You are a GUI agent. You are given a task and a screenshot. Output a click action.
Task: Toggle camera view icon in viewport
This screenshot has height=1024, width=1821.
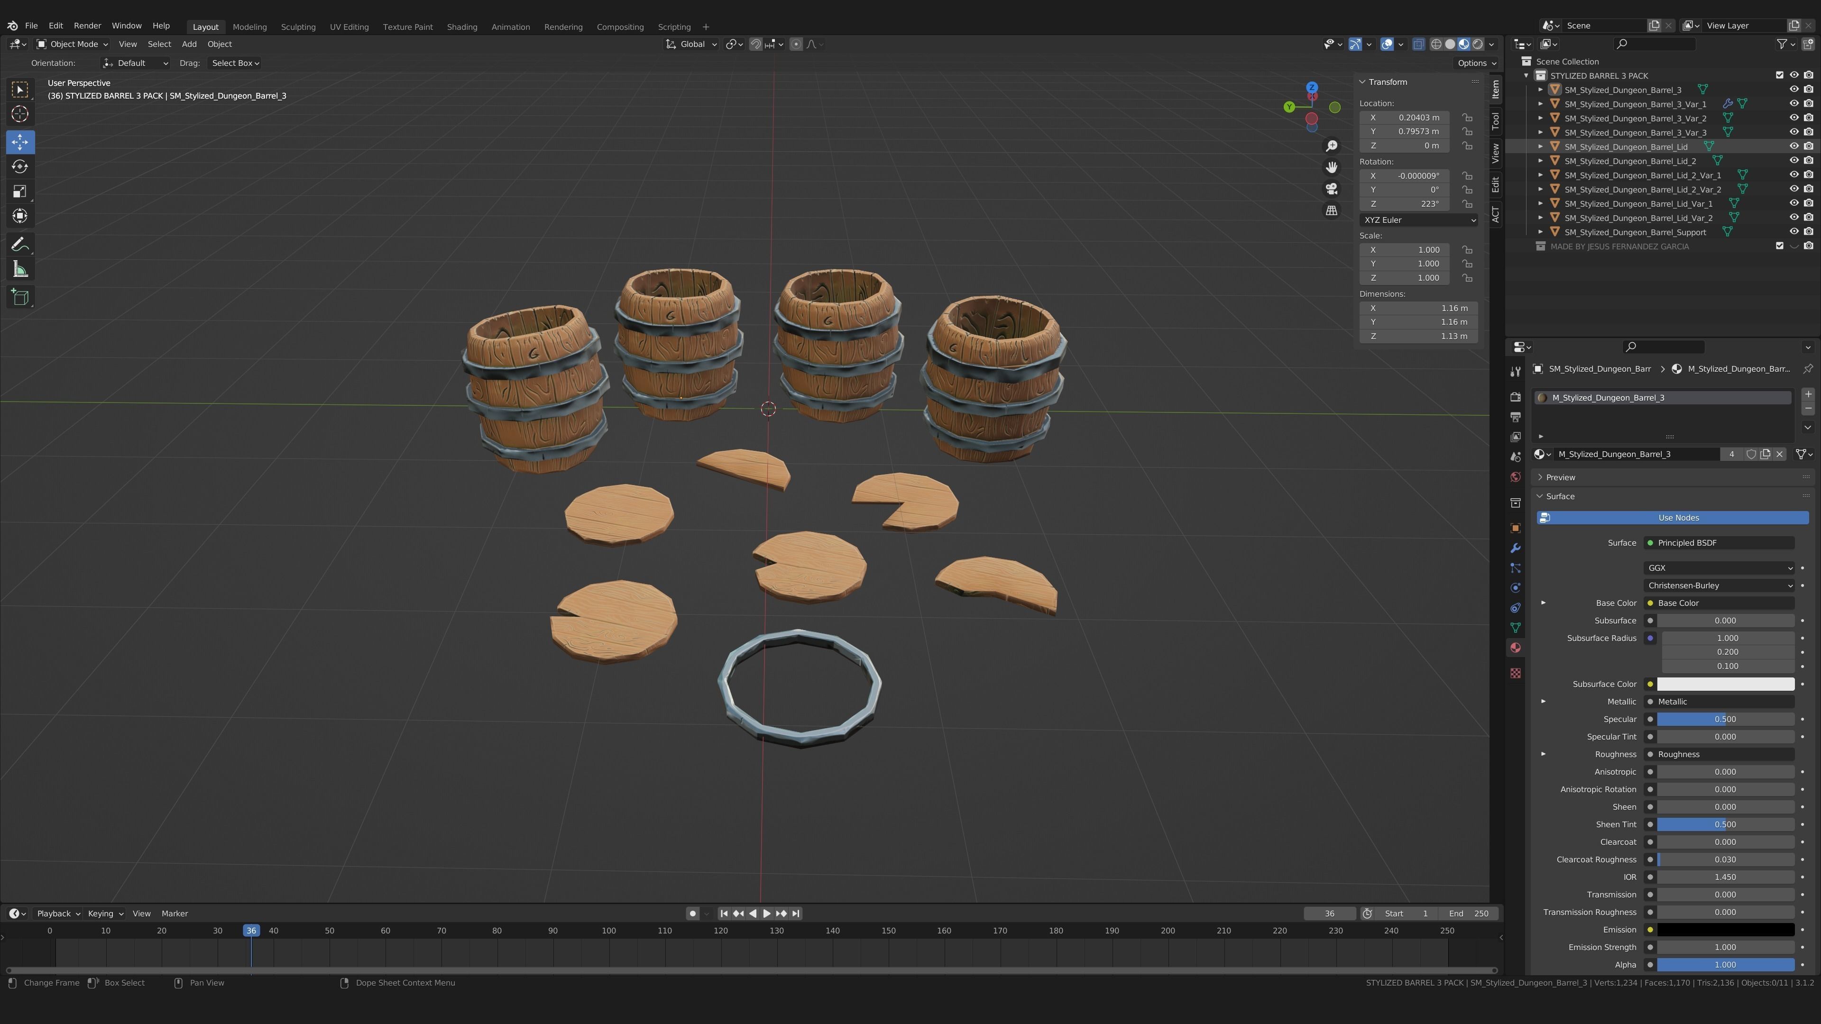point(1331,189)
